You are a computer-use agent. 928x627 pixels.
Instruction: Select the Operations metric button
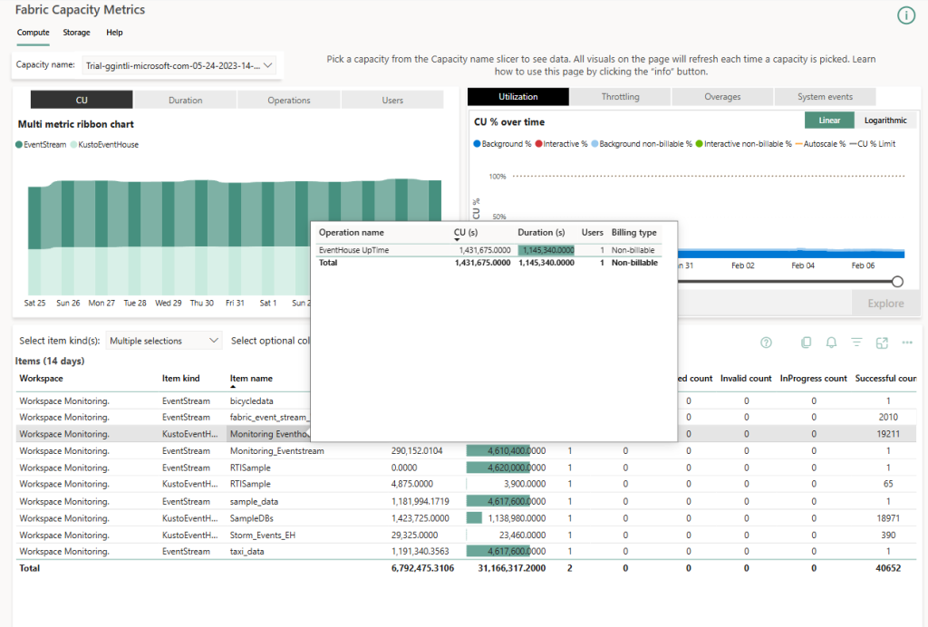click(x=289, y=101)
